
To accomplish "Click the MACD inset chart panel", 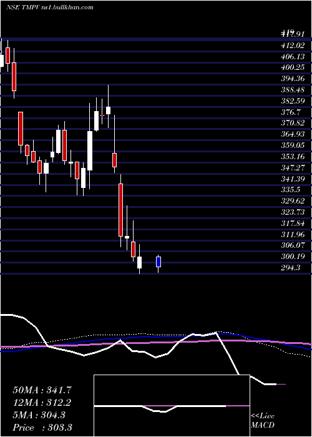I will point(172,406).
